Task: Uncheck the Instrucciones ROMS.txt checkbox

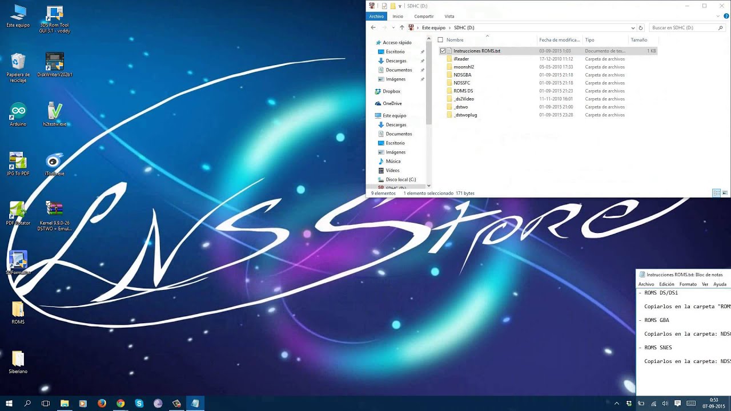Action: (443, 51)
